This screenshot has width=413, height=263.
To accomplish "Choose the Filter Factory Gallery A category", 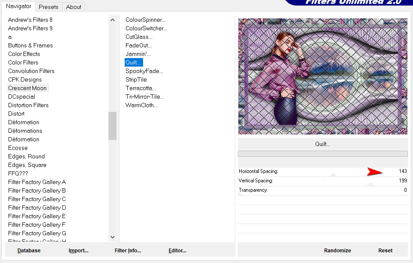I will point(37,182).
